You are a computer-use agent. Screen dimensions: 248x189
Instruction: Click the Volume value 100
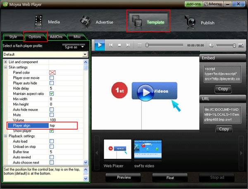[x=53, y=120]
